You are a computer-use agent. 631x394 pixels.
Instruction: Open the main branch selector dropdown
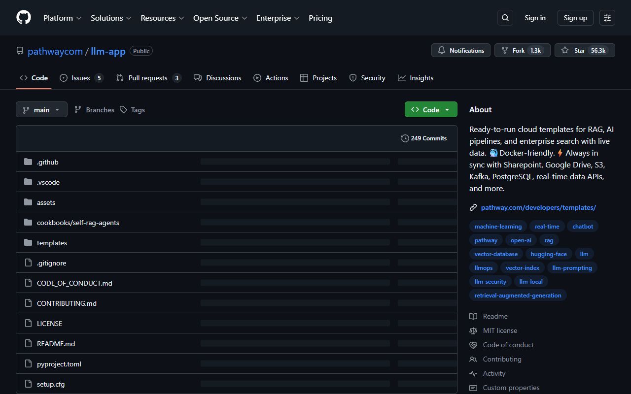[x=41, y=110]
